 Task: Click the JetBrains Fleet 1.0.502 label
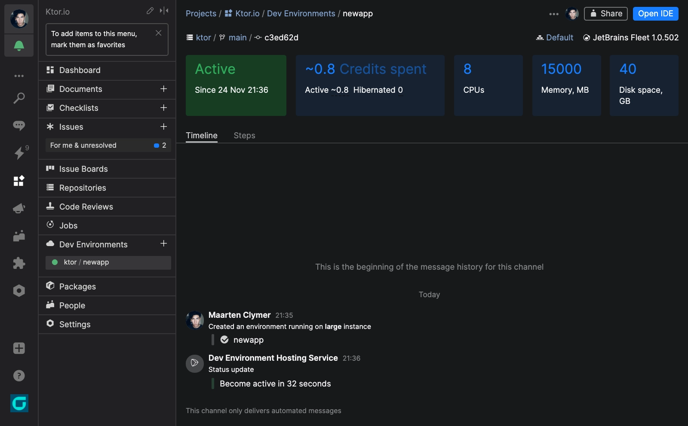pyautogui.click(x=636, y=38)
